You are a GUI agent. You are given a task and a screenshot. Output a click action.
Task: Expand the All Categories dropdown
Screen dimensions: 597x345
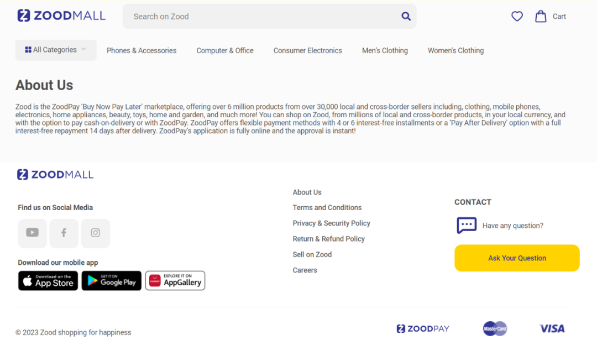56,50
